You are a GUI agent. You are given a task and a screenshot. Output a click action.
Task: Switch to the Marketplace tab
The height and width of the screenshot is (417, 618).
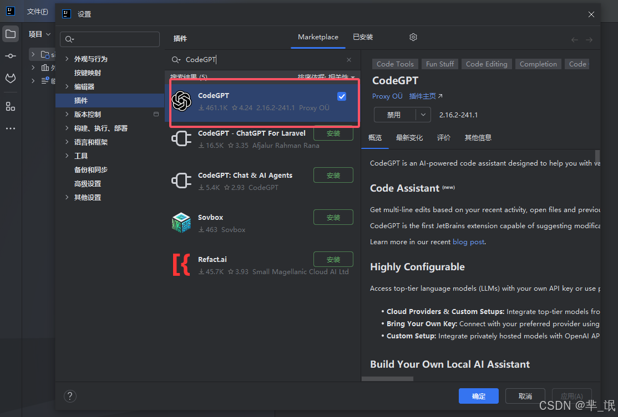318,37
